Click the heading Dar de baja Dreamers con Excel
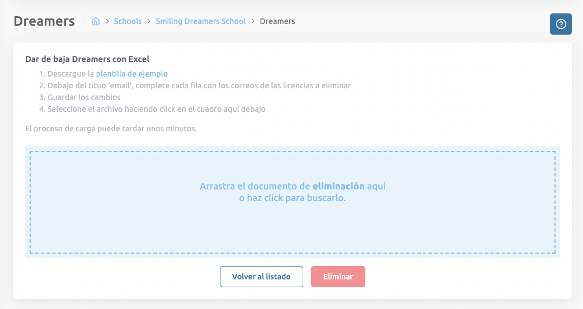This screenshot has height=309, width=583. click(87, 59)
